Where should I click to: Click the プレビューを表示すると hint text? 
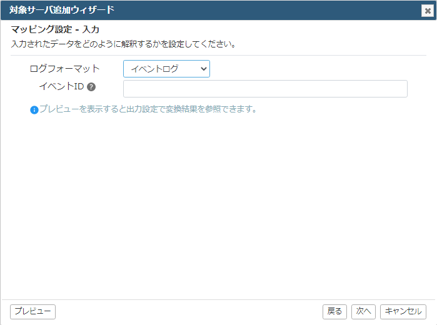[x=148, y=109]
